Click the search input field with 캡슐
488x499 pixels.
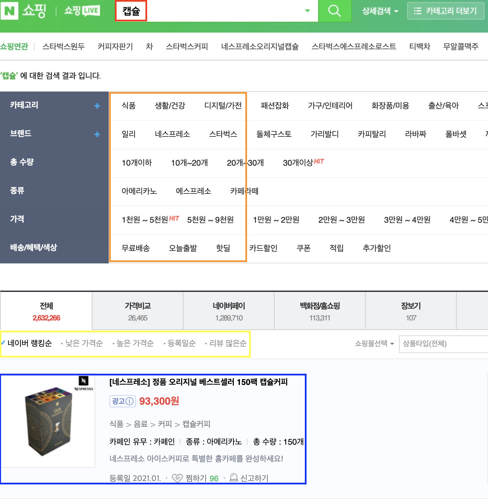[x=216, y=11]
